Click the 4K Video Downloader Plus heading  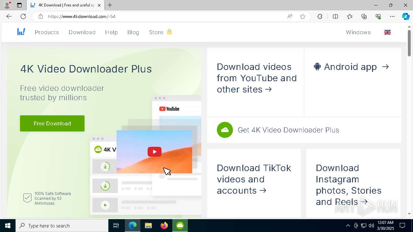[86, 69]
